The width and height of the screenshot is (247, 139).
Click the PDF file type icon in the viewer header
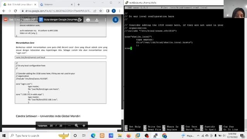(6, 20)
